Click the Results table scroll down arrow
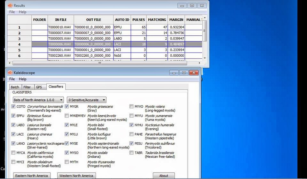This screenshot has height=179, width=307. point(205,58)
